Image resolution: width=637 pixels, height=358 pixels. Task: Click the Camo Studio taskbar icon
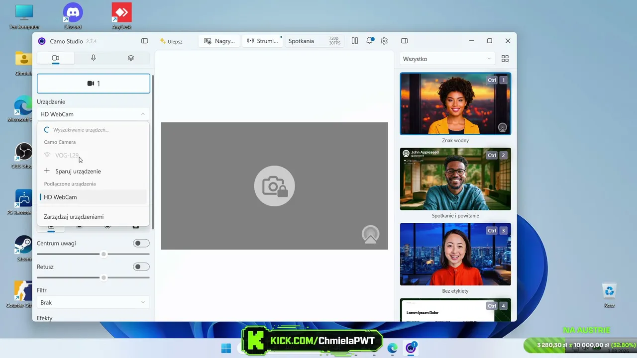(411, 348)
